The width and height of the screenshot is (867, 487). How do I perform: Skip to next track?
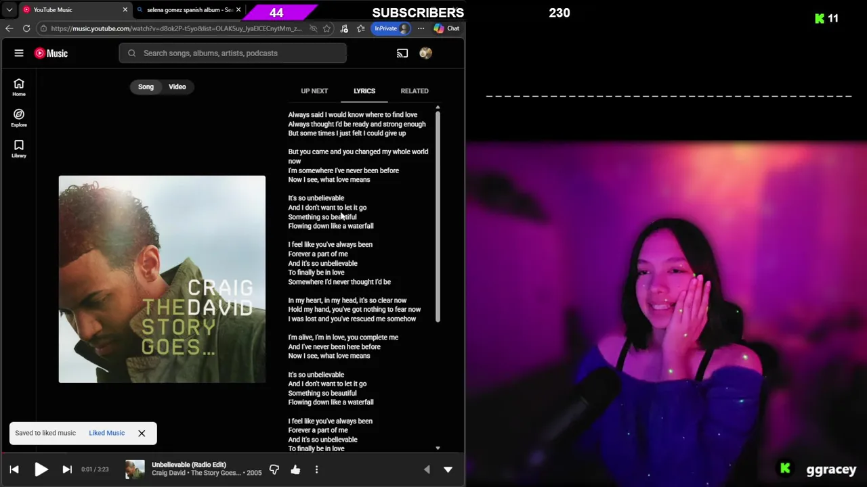(x=67, y=469)
